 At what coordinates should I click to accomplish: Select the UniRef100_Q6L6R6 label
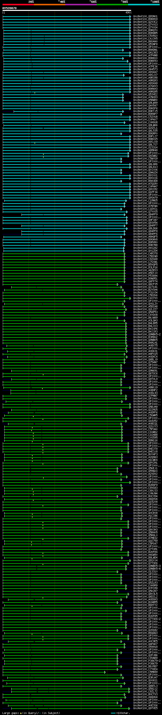[145, 164]
